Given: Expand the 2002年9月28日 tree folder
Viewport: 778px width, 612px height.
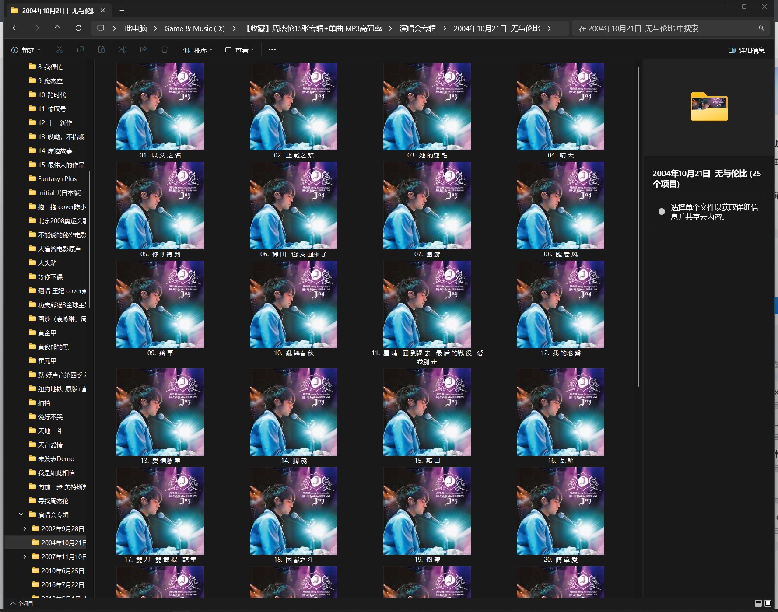Looking at the screenshot, I should (x=25, y=528).
